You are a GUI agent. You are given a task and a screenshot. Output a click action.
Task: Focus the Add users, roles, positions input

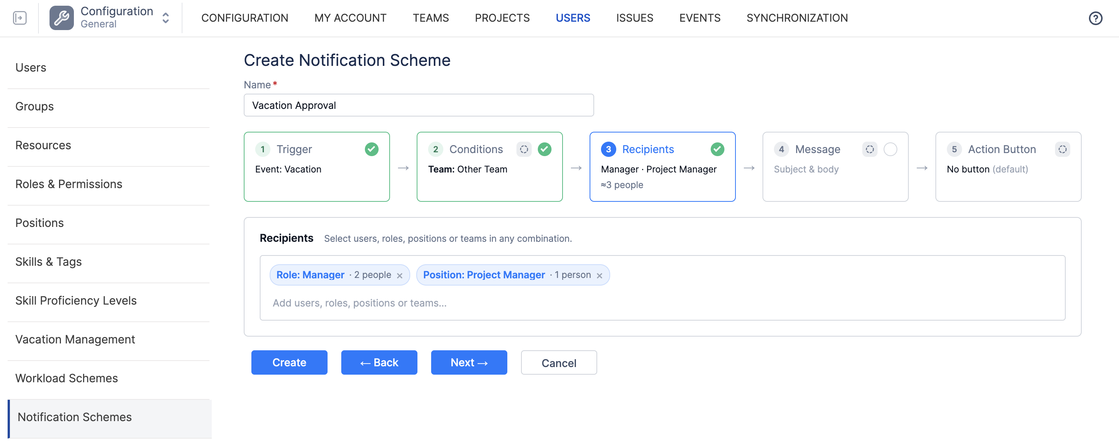pos(663,303)
